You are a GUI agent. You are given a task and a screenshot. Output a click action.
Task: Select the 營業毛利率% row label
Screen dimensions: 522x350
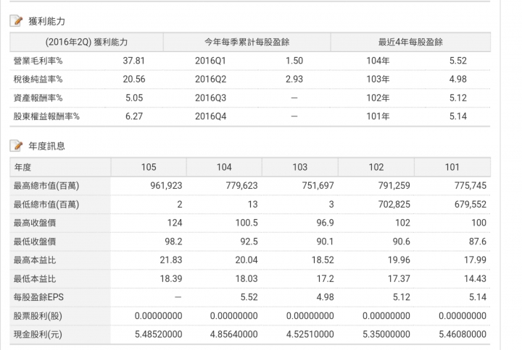coord(38,61)
